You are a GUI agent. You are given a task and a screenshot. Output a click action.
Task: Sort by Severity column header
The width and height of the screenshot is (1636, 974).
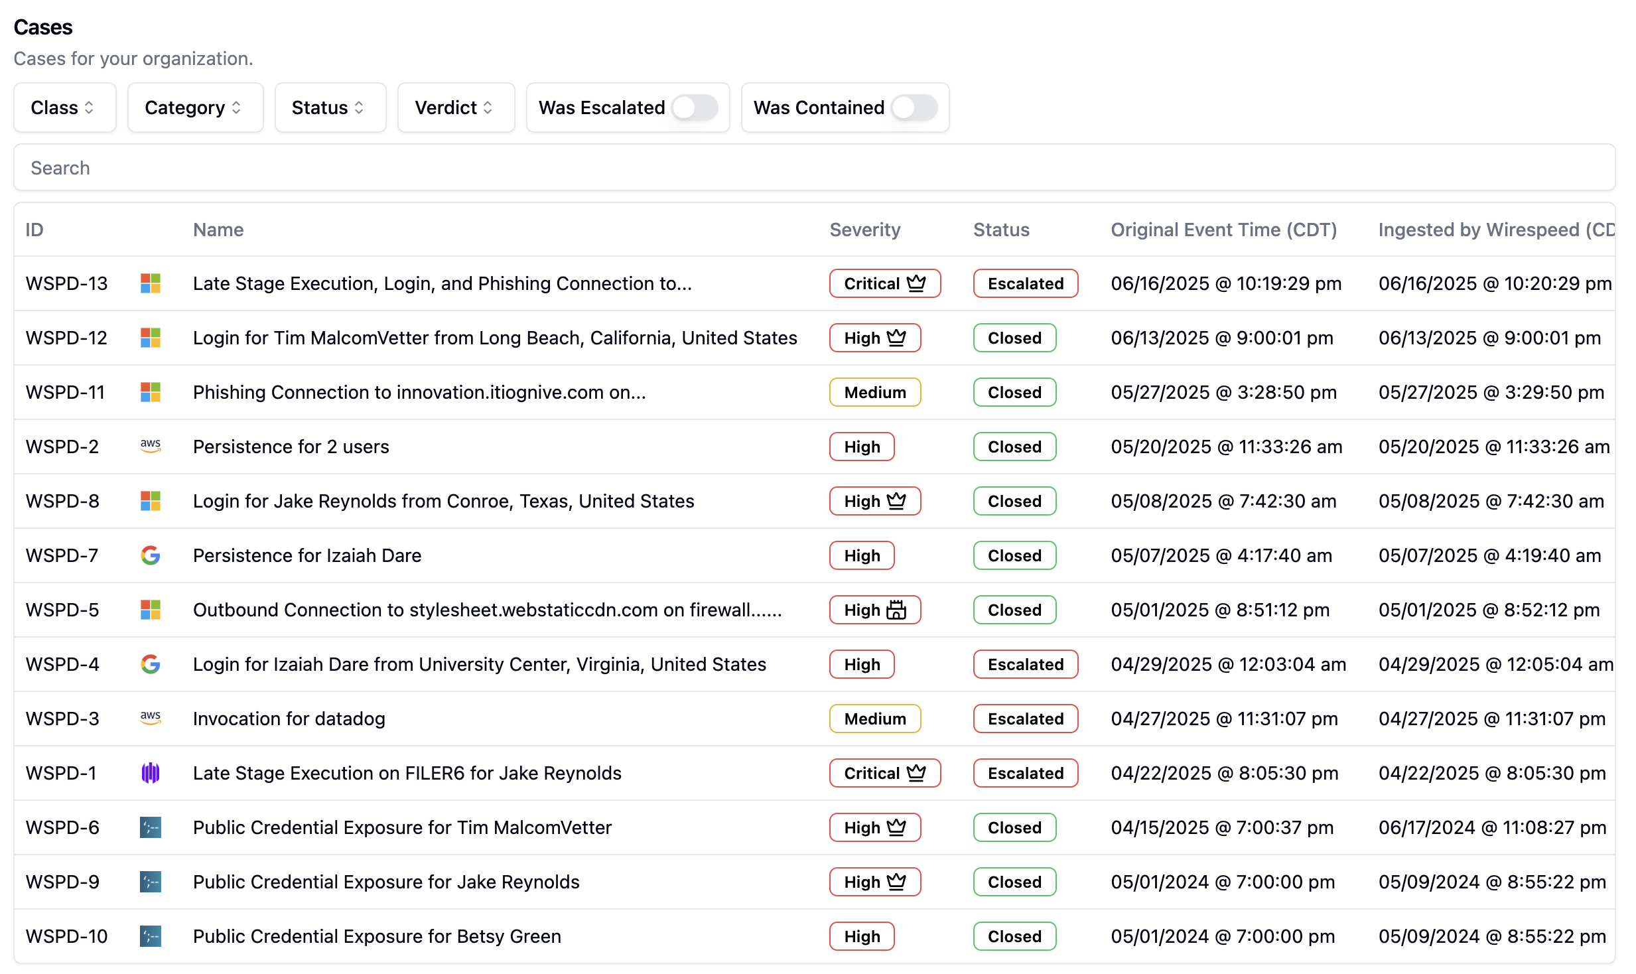[864, 230]
